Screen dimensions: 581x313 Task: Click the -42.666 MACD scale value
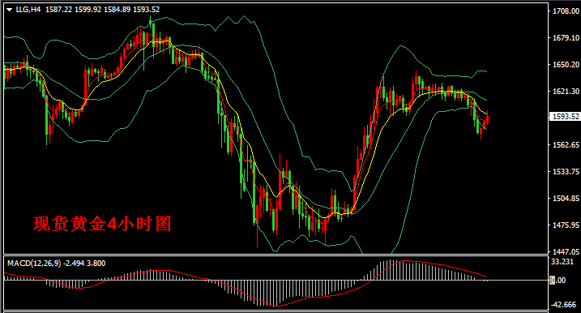tap(563, 304)
